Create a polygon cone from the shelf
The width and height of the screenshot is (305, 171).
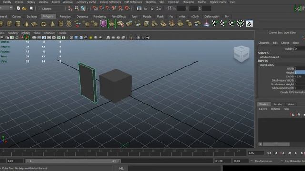26,24
